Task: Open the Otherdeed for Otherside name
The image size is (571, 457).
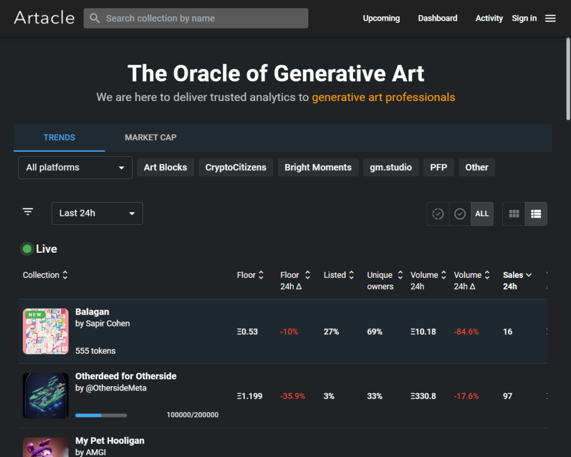Action: tap(125, 376)
